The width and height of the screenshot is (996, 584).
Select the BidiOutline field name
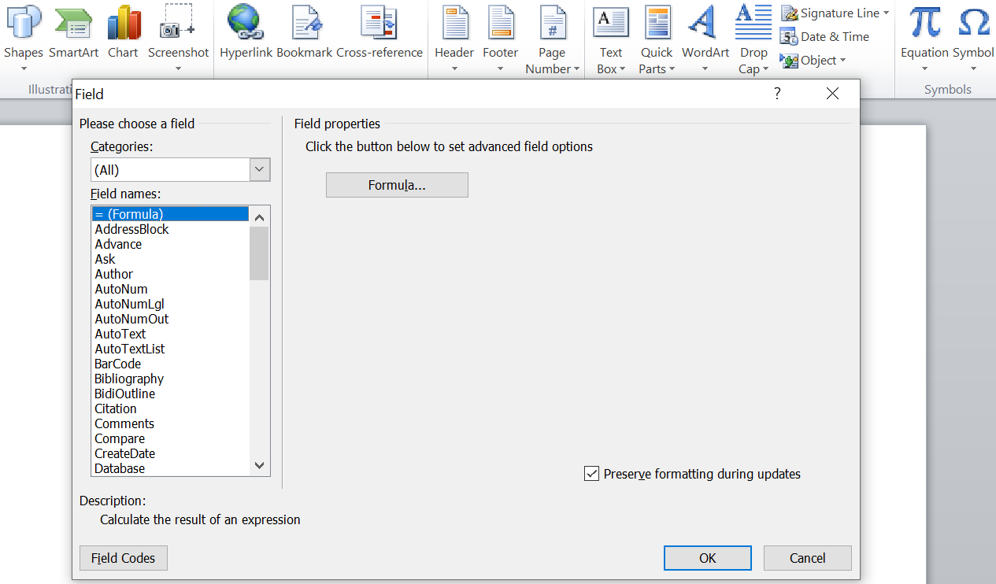170,394
